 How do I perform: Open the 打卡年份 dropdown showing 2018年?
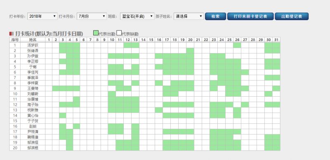pos(42,16)
